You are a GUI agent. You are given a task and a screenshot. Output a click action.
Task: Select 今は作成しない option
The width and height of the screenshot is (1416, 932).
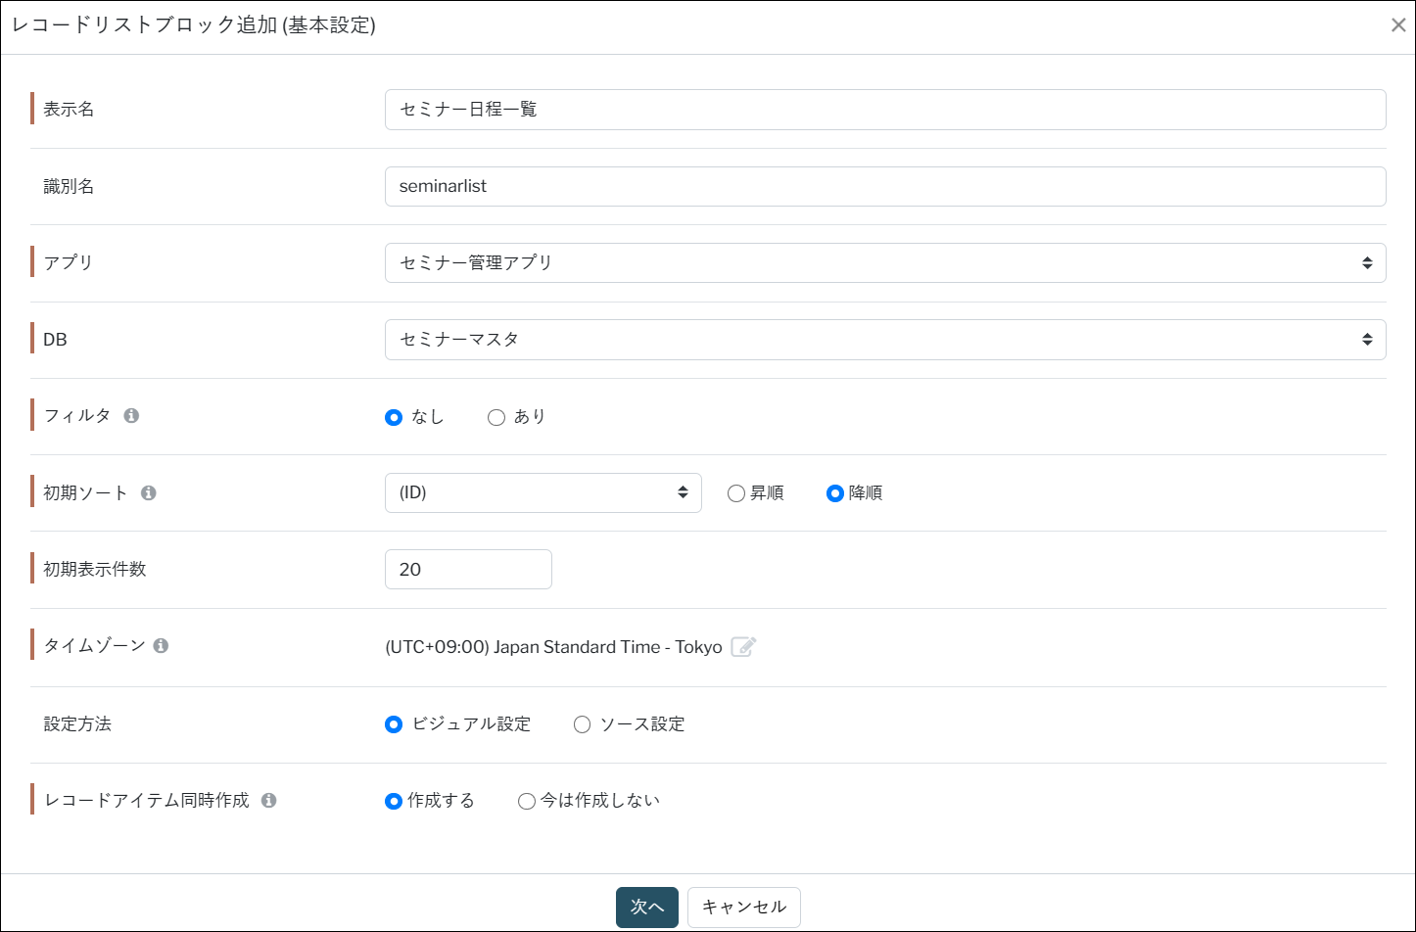(x=527, y=802)
